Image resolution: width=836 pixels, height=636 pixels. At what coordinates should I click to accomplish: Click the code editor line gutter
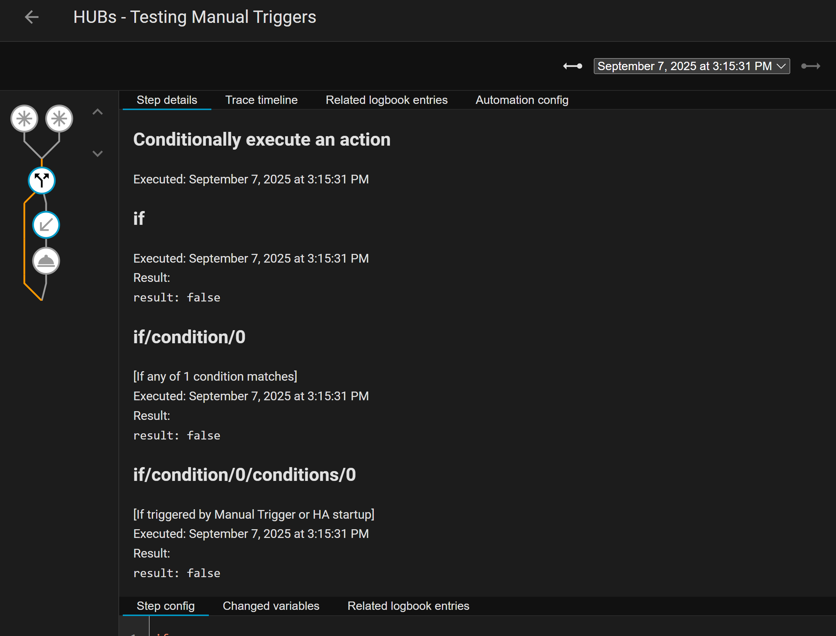pos(134,628)
